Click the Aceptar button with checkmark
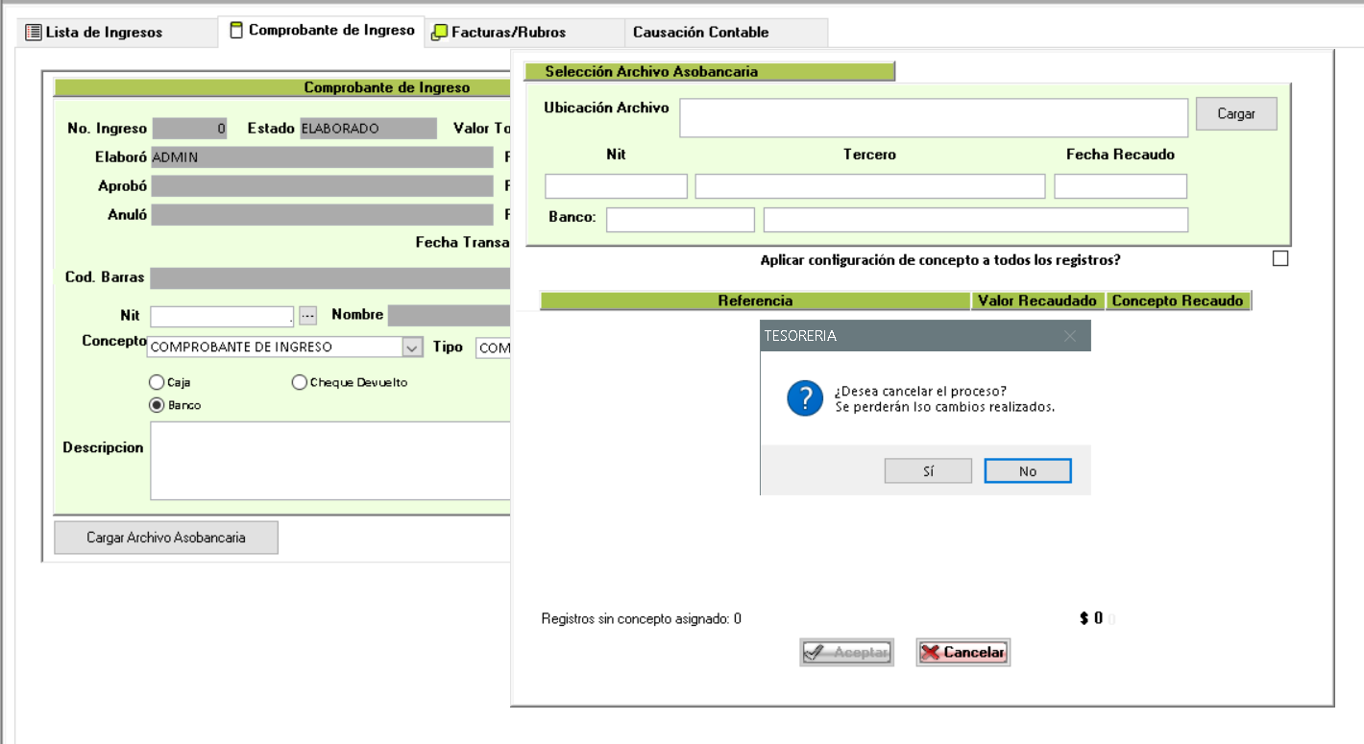Viewport: 1364px width, 744px height. [x=847, y=653]
